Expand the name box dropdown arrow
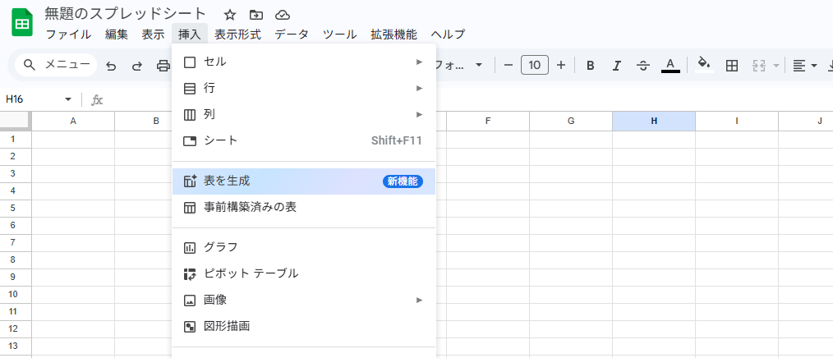 click(68, 99)
